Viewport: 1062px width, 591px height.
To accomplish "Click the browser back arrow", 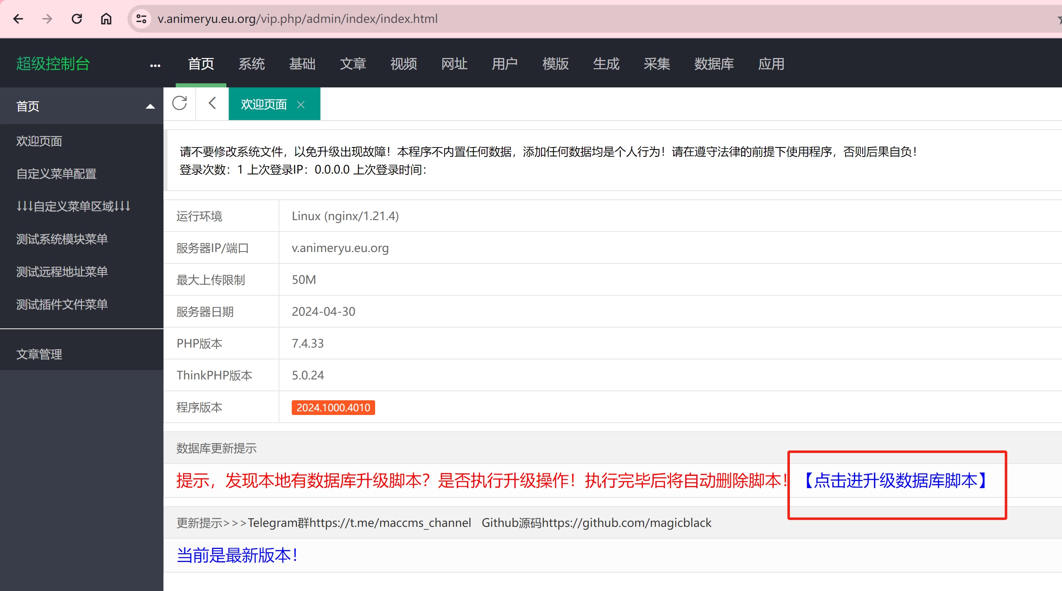I will click(18, 19).
